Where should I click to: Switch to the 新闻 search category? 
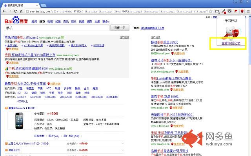(x=34, y=21)
